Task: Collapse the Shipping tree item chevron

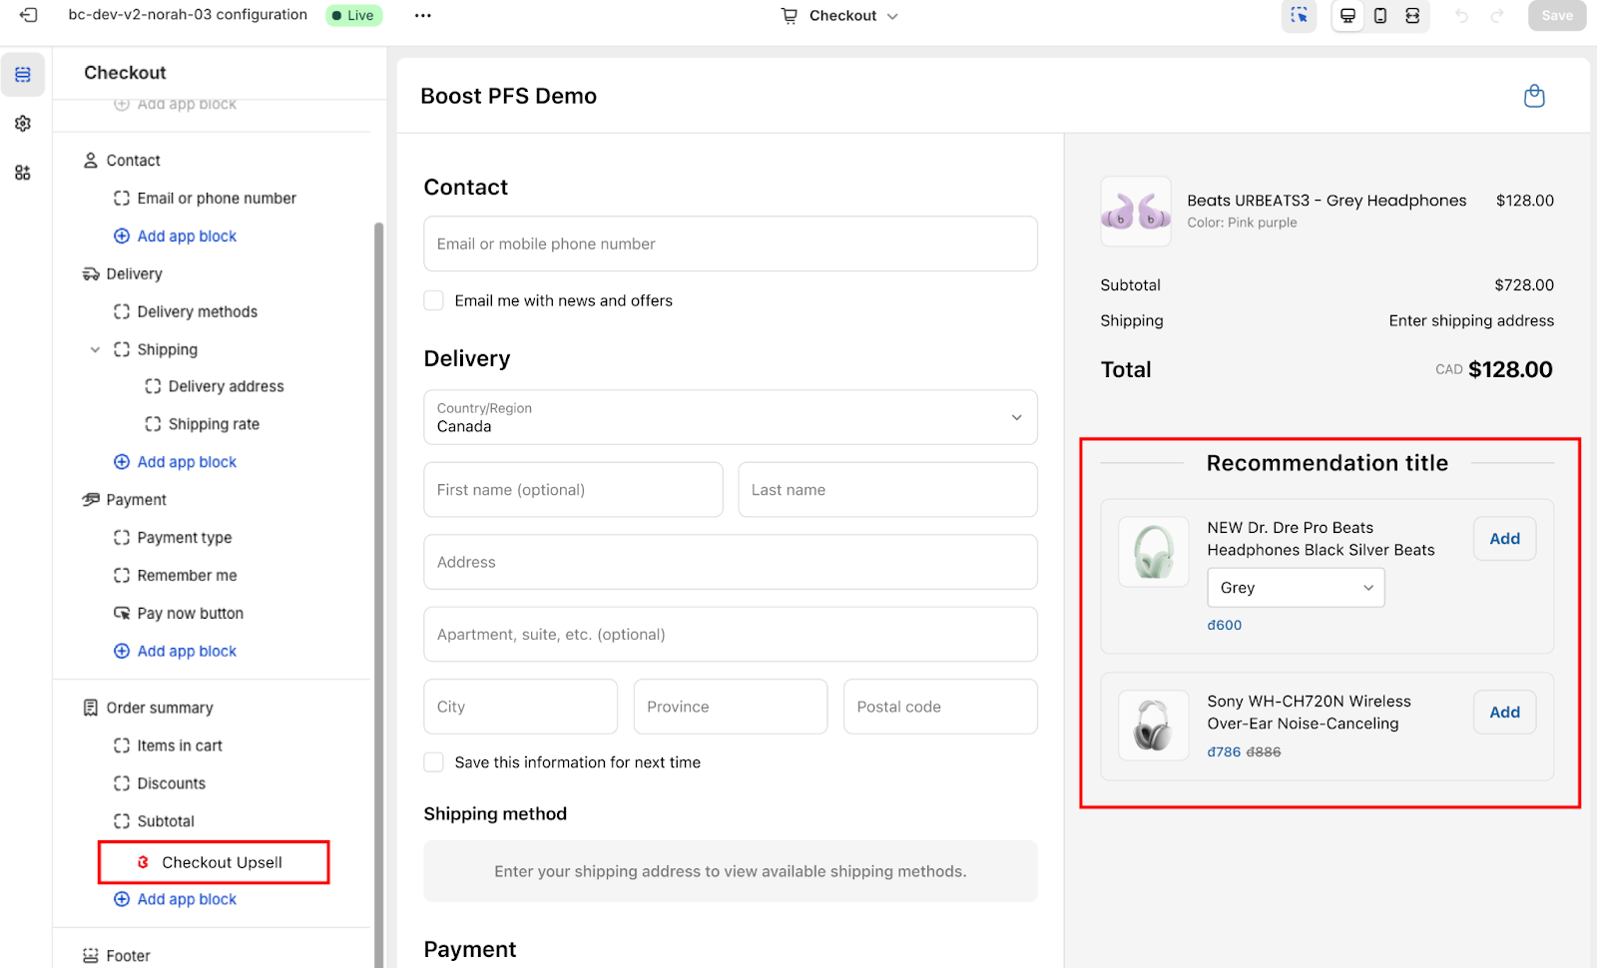Action: point(95,350)
